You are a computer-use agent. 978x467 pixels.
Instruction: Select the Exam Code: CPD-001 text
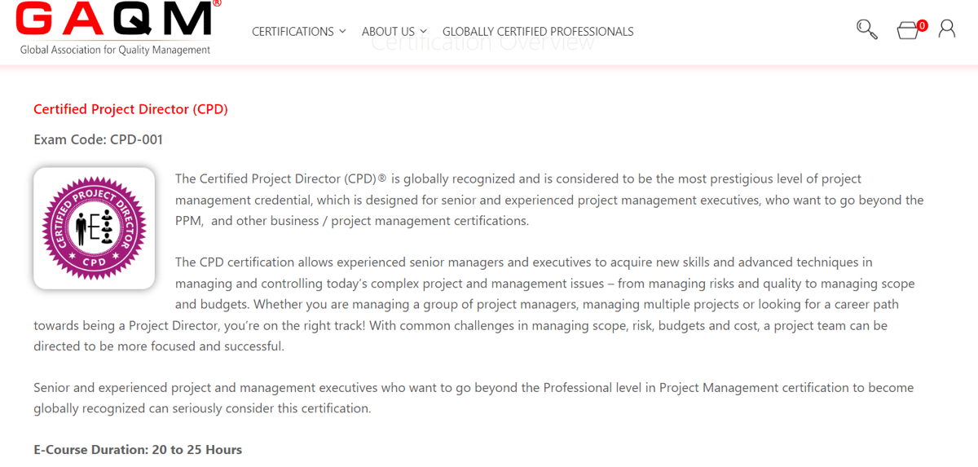pos(98,139)
